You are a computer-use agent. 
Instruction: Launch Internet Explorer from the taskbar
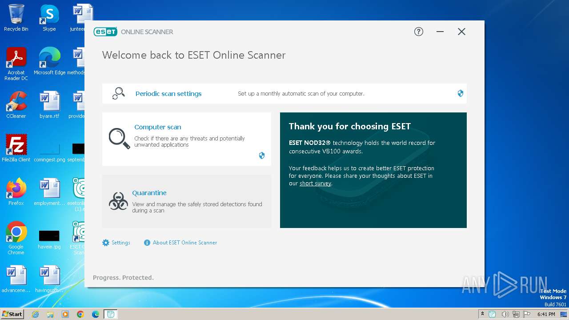click(x=35, y=314)
